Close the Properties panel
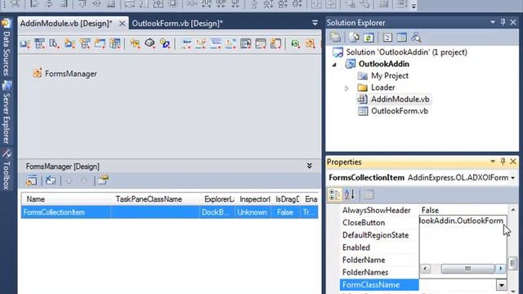The image size is (523, 294). (x=513, y=162)
